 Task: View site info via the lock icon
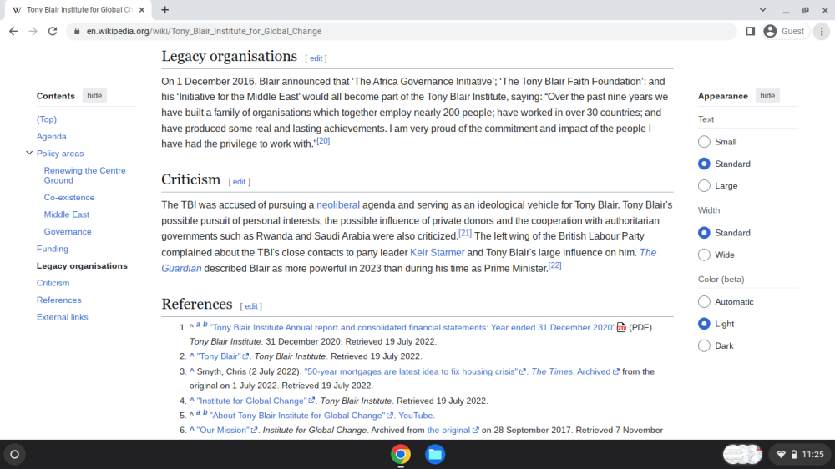tap(77, 32)
